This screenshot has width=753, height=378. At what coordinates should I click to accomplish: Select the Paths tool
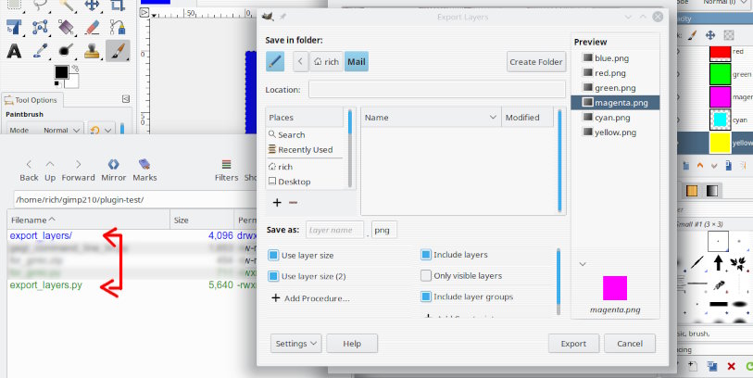(x=118, y=27)
